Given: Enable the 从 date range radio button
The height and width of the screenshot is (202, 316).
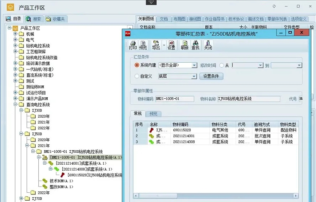Looking at the screenshot, I should [x=222, y=66].
